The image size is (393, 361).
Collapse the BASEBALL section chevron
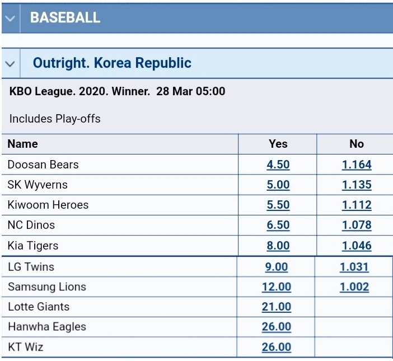coord(10,18)
